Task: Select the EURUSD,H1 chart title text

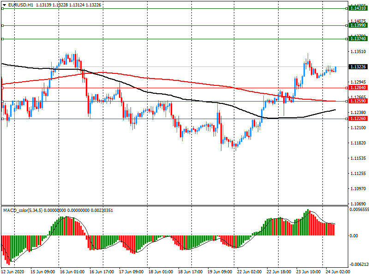Action: 21,5
